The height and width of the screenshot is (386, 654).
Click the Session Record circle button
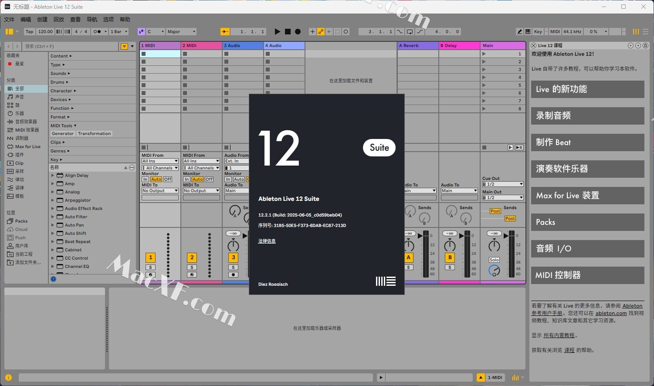346,31
